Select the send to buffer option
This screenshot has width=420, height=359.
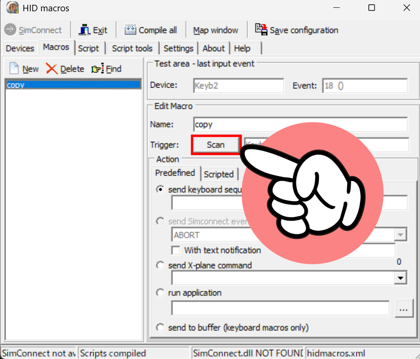coord(160,327)
